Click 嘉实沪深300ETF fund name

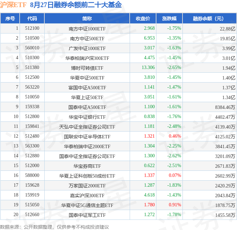(87, 195)
